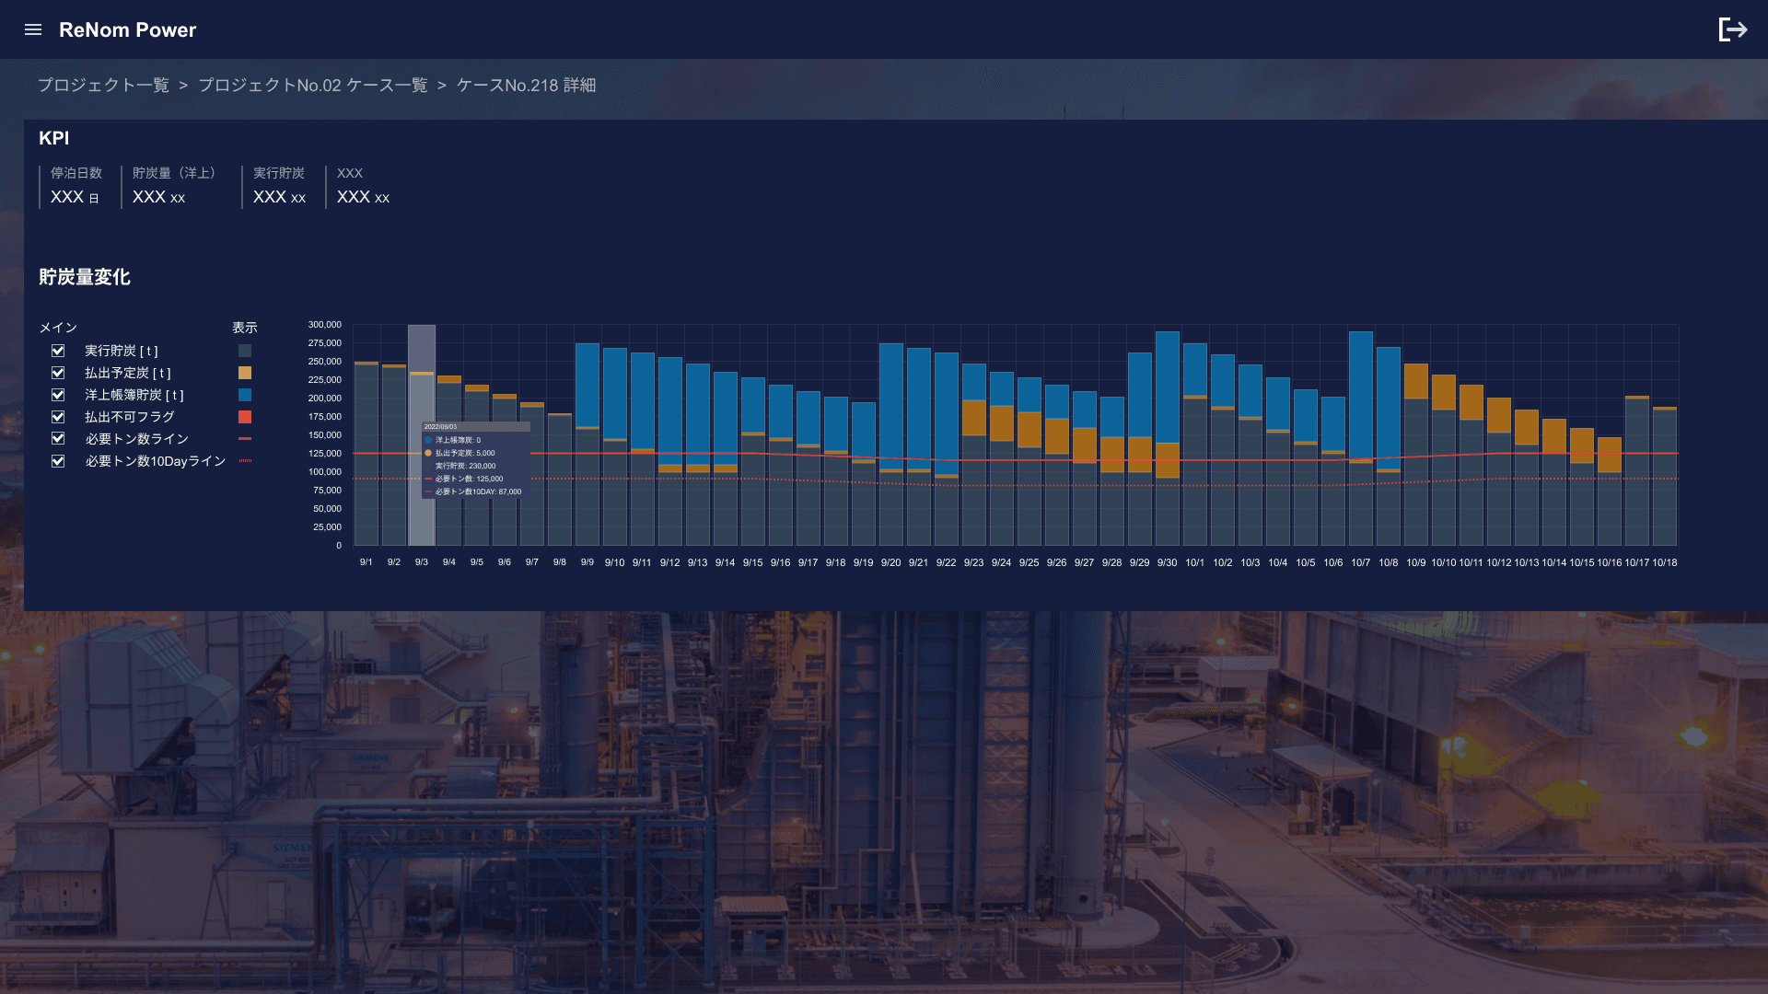Click the logout icon at top right
Viewport: 1768px width, 994px height.
pyautogui.click(x=1732, y=29)
